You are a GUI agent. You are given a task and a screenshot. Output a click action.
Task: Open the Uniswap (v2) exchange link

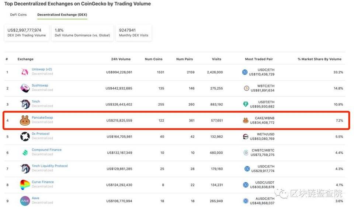pyautogui.click(x=42, y=69)
